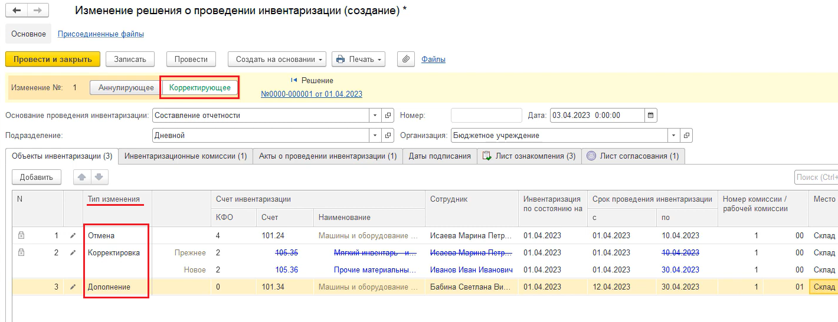Click the Организация field showing Бюджетное учреждение
Screen dimensions: 838x322
coord(559,136)
